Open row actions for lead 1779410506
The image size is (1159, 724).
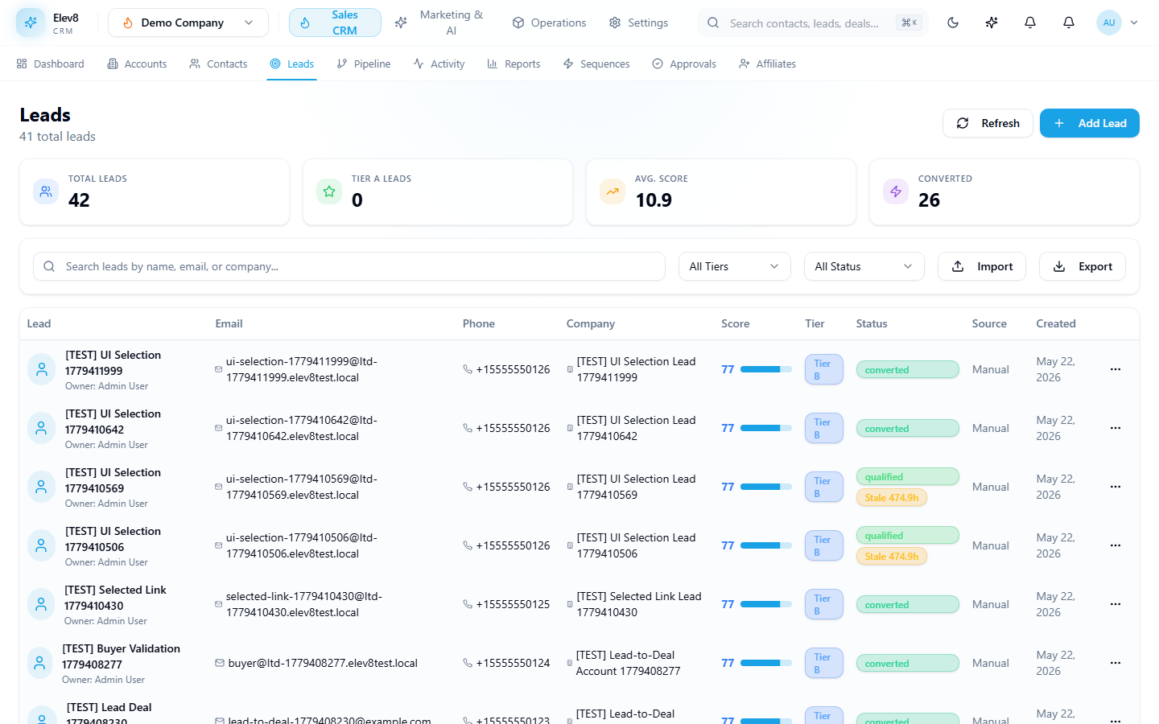point(1116,545)
